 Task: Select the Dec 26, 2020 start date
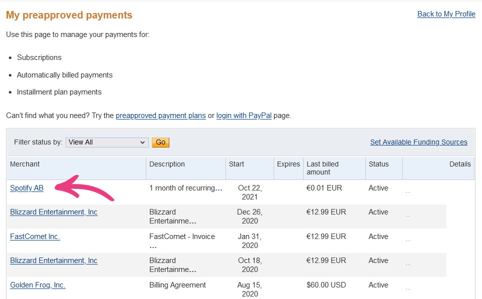point(250,216)
